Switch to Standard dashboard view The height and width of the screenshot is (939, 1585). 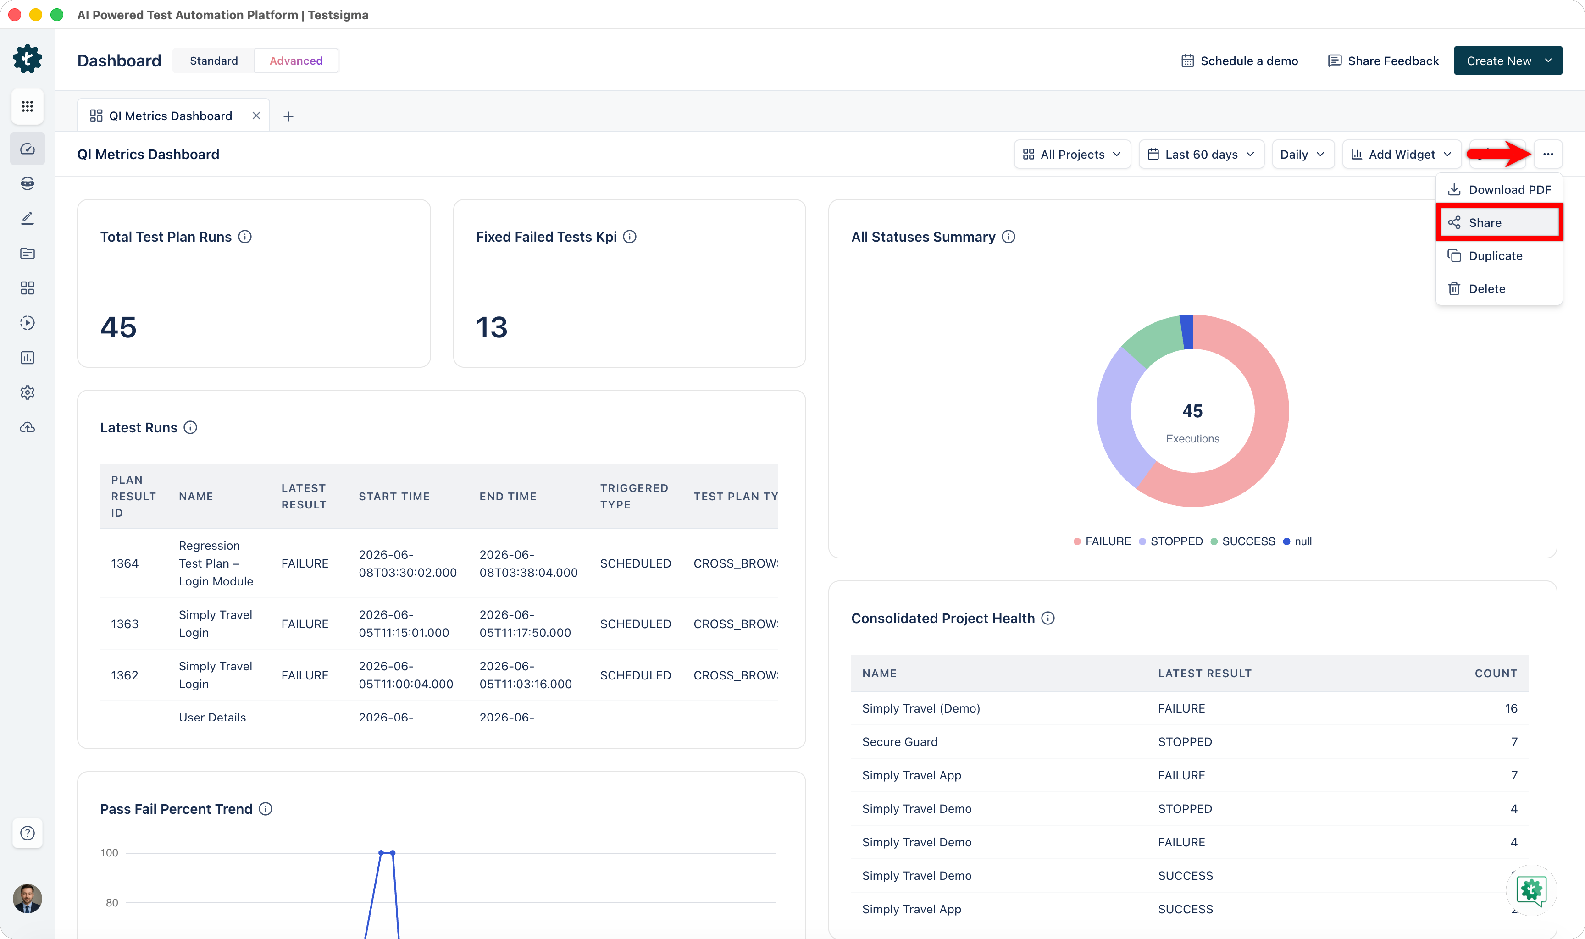(x=214, y=61)
